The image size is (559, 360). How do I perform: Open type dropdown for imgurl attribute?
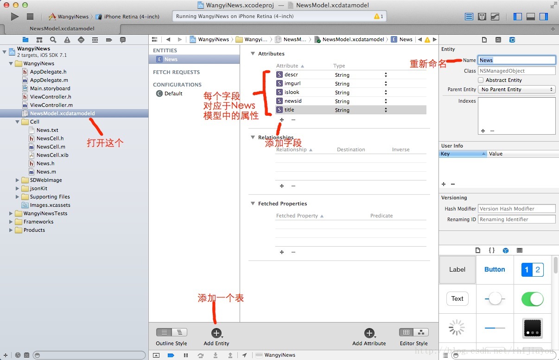(386, 84)
